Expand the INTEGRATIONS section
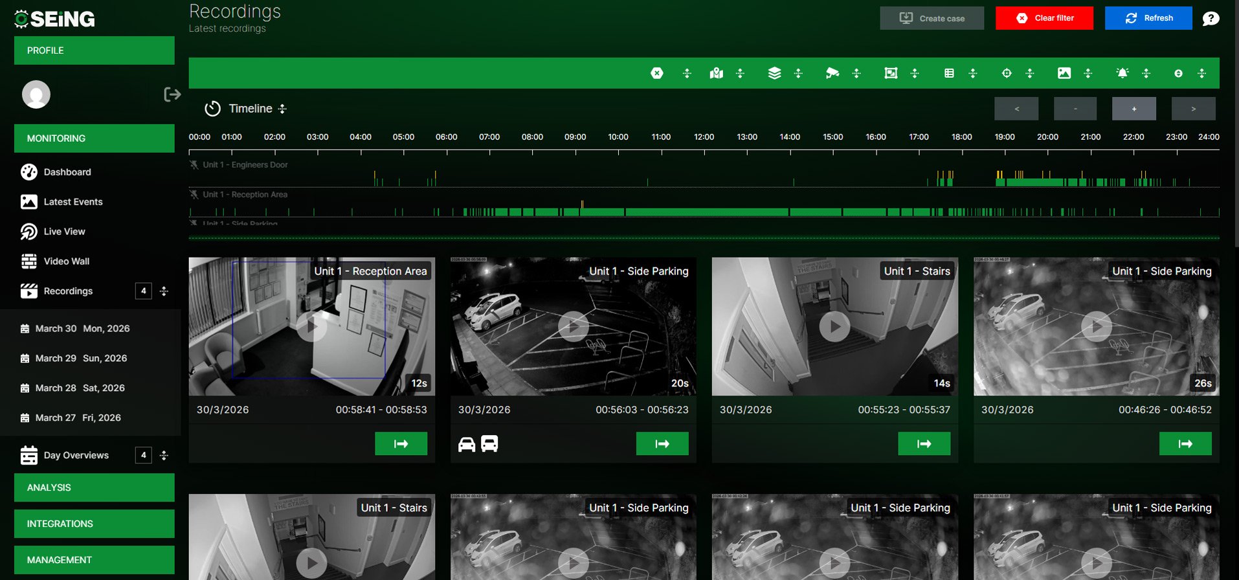1239x580 pixels. pyautogui.click(x=95, y=524)
